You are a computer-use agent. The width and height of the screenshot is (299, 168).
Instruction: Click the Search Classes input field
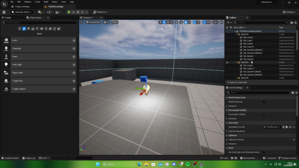tap(39, 22)
